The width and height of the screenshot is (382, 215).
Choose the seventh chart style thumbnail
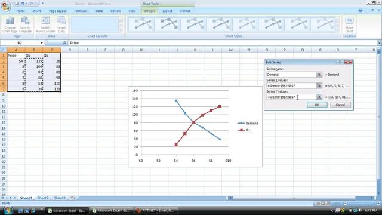298,24
